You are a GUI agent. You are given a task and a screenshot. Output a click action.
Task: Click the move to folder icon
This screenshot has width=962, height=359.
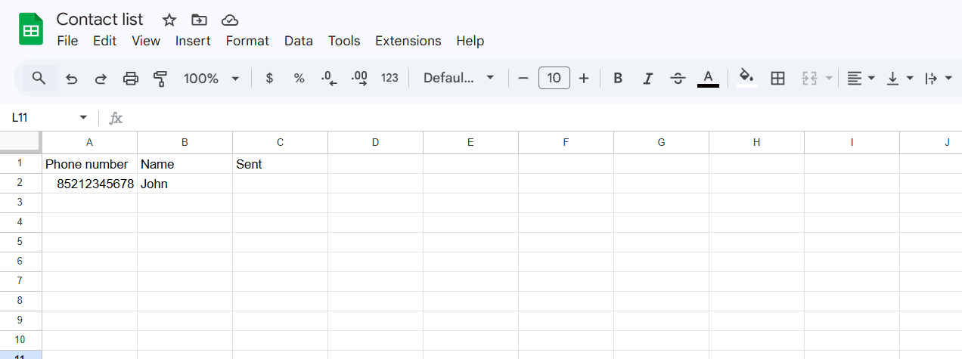(200, 20)
